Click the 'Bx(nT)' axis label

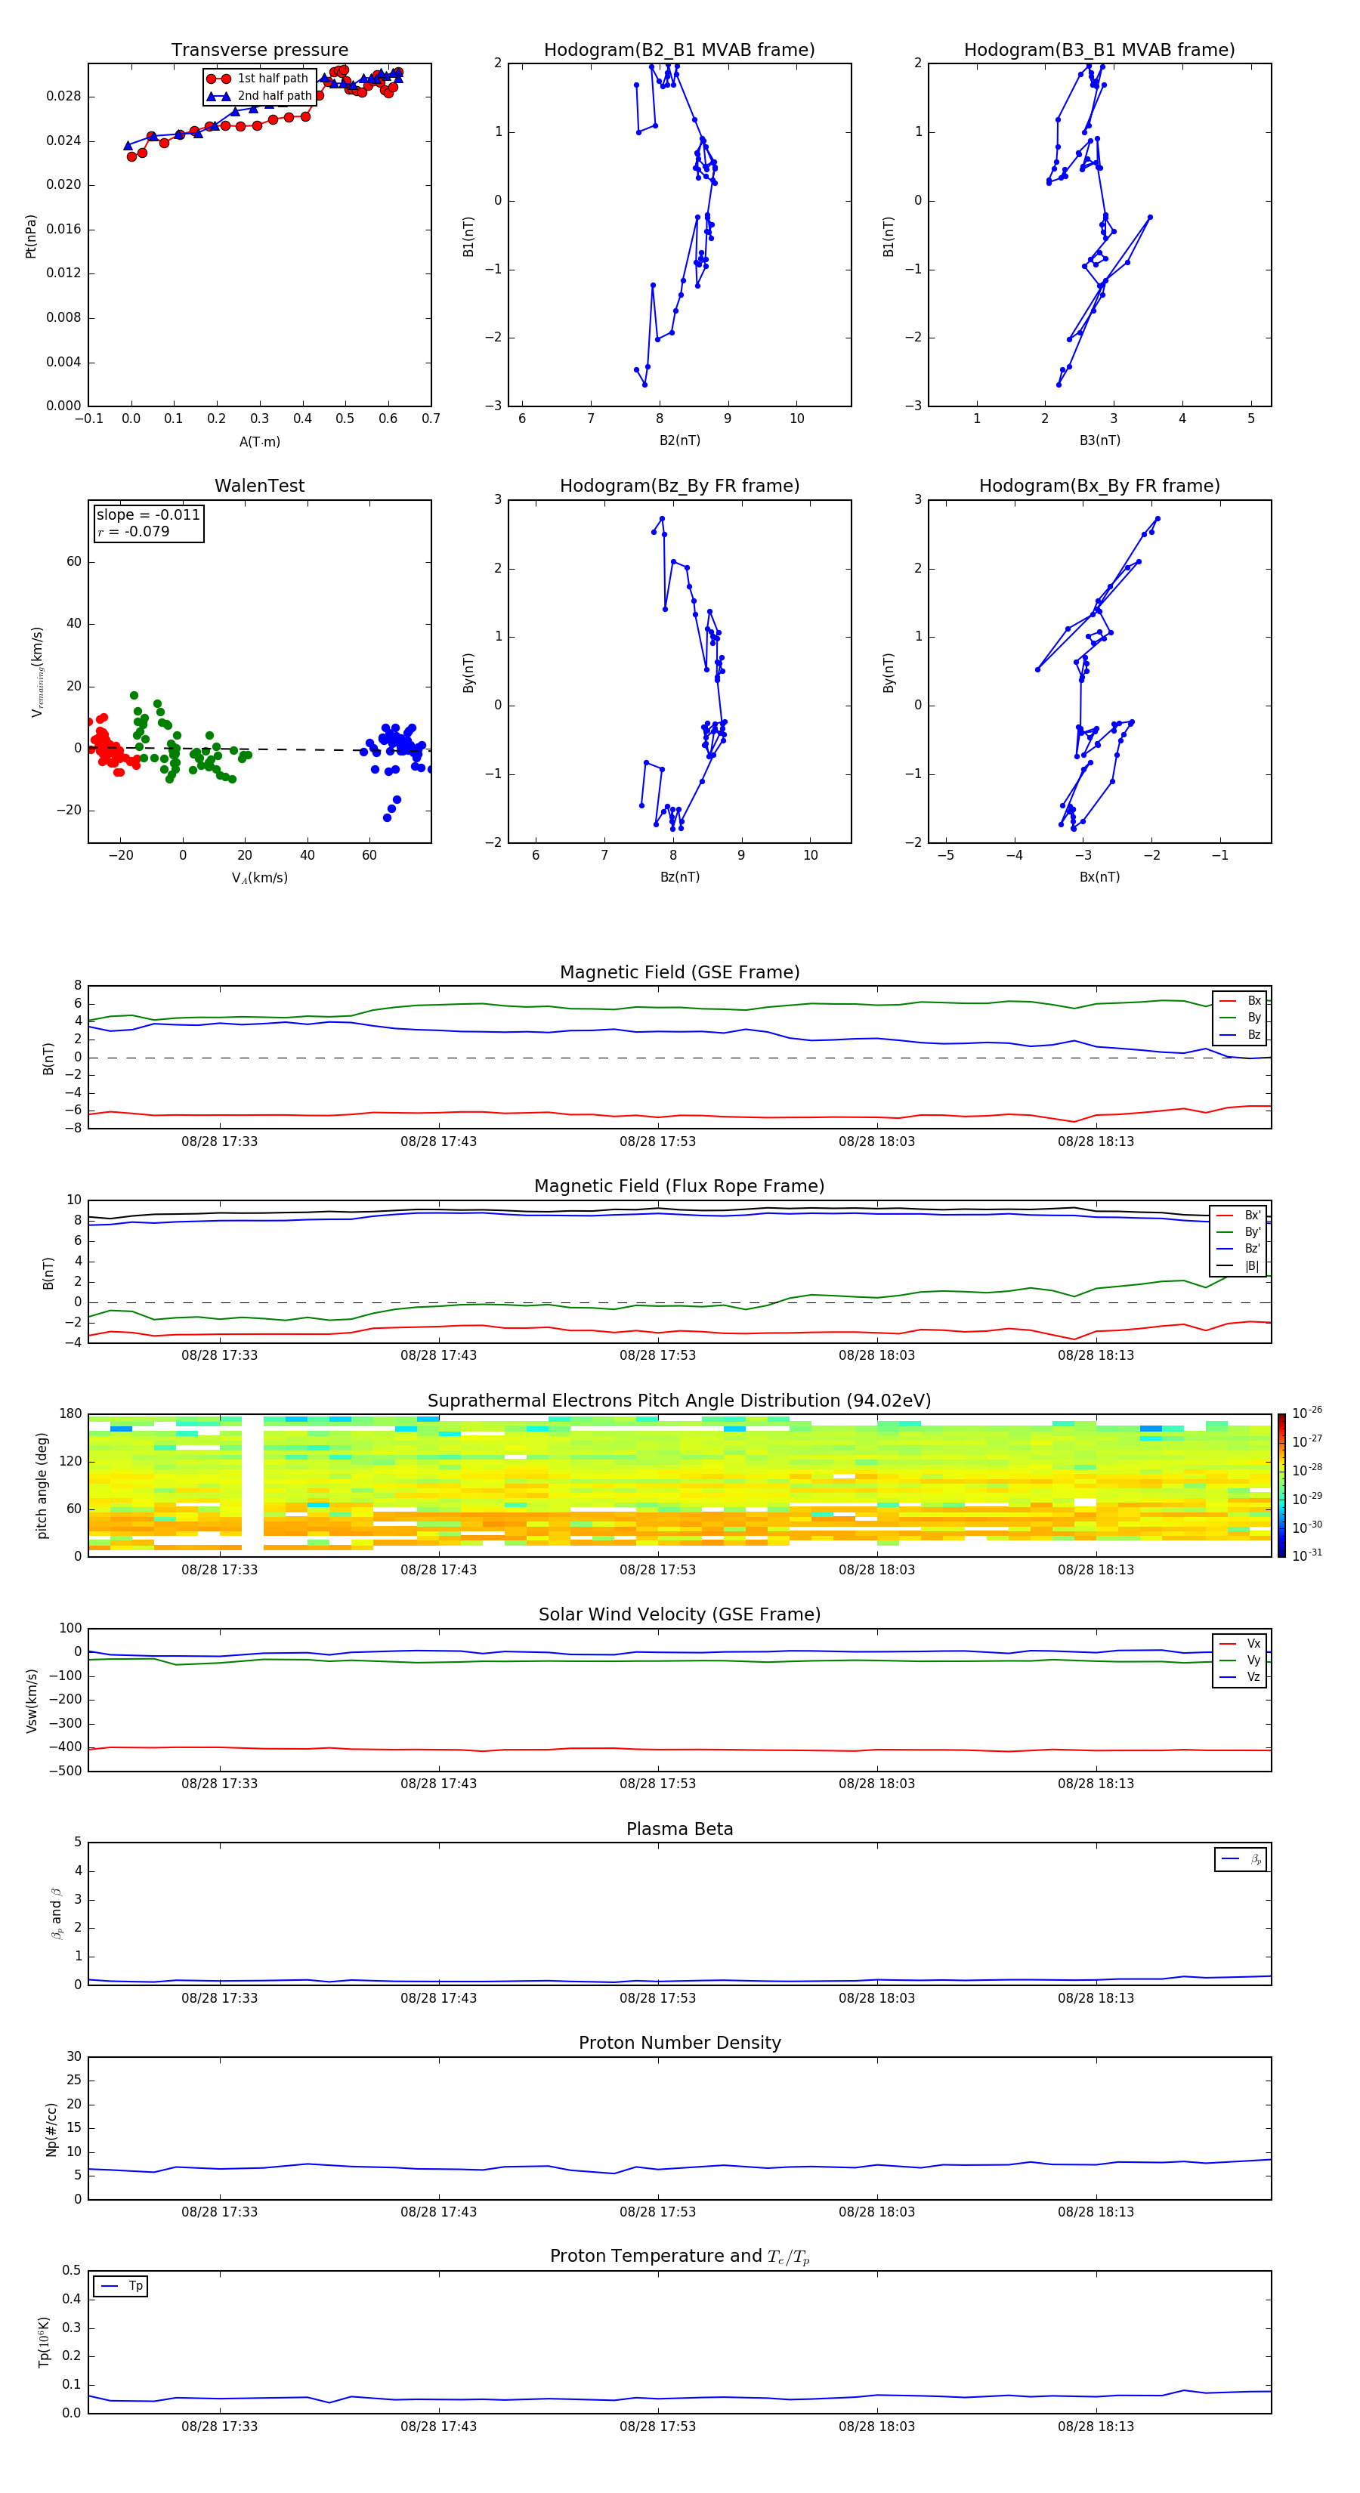pos(1099,877)
